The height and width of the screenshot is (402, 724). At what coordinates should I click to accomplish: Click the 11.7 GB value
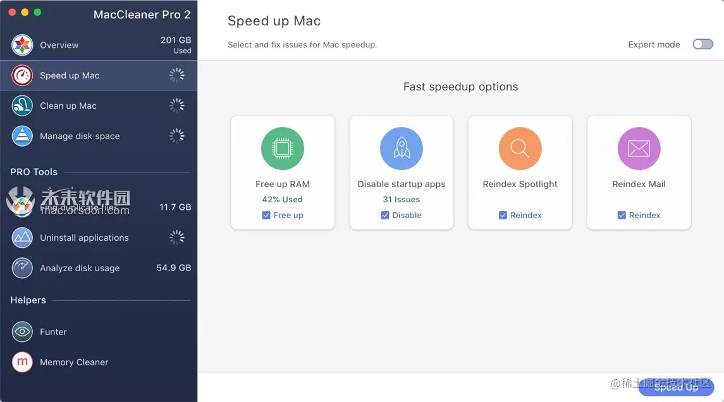click(175, 207)
